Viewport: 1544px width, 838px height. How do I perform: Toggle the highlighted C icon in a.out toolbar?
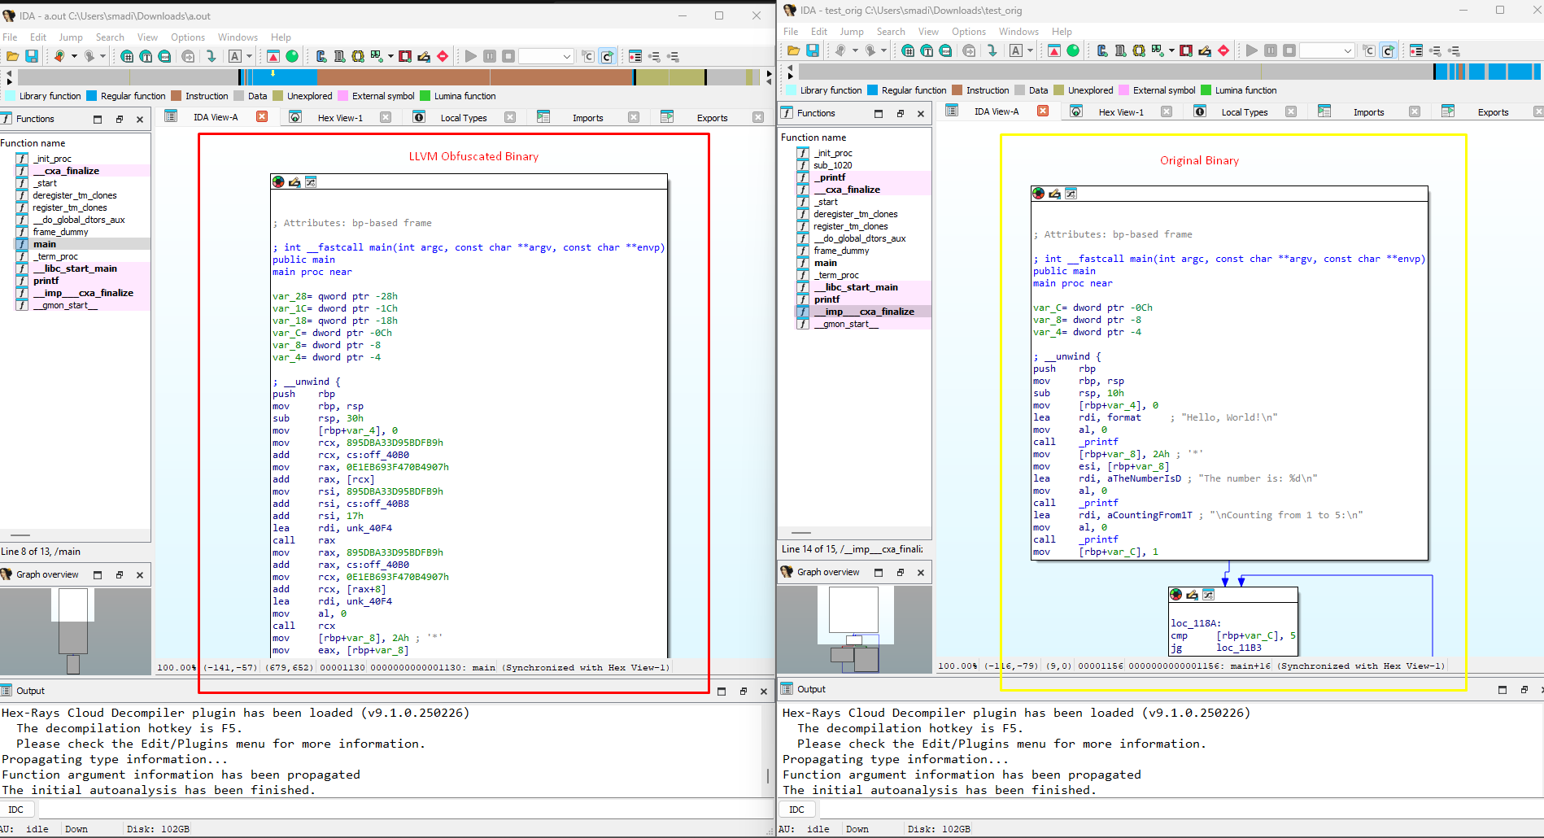(x=608, y=56)
